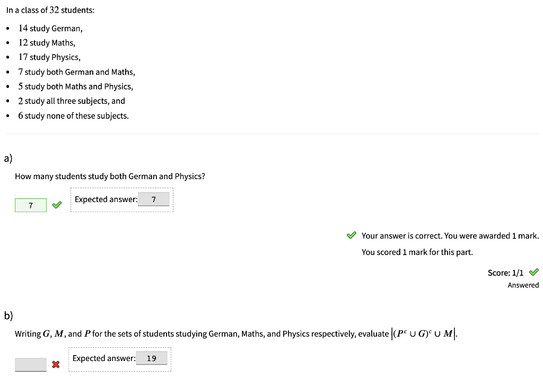Click the 'a)' part heading
543x387 pixels.
pos(8,158)
